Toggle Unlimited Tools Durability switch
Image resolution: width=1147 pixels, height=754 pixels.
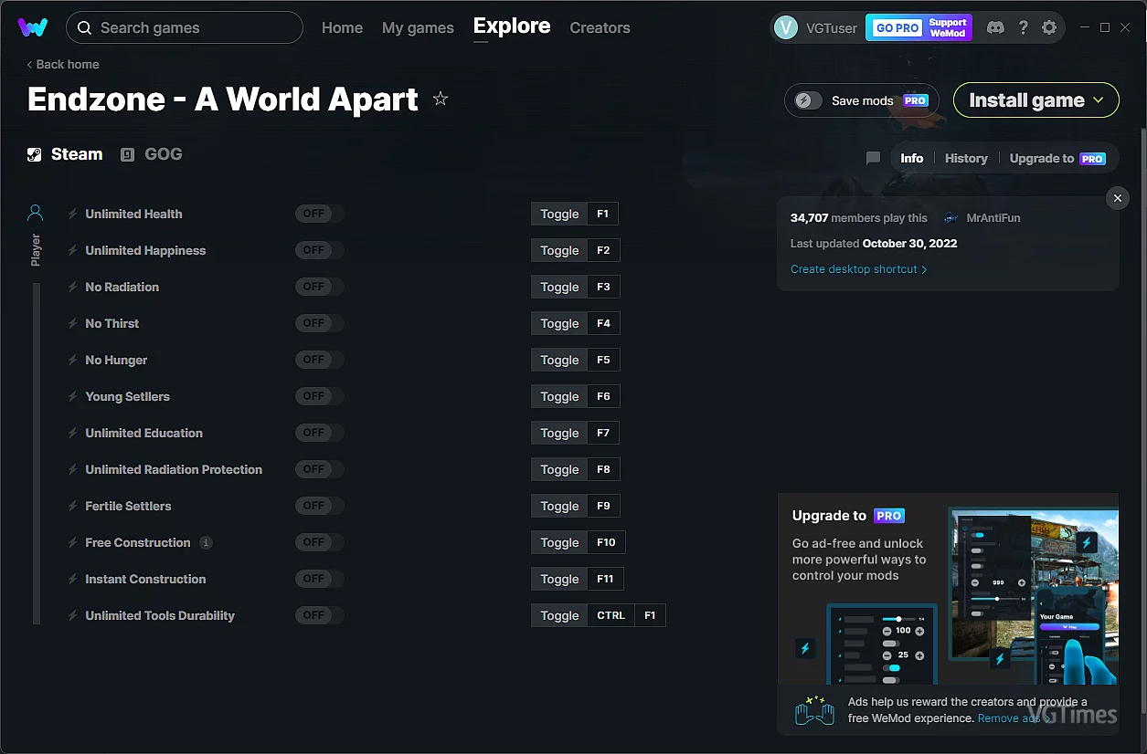319,615
